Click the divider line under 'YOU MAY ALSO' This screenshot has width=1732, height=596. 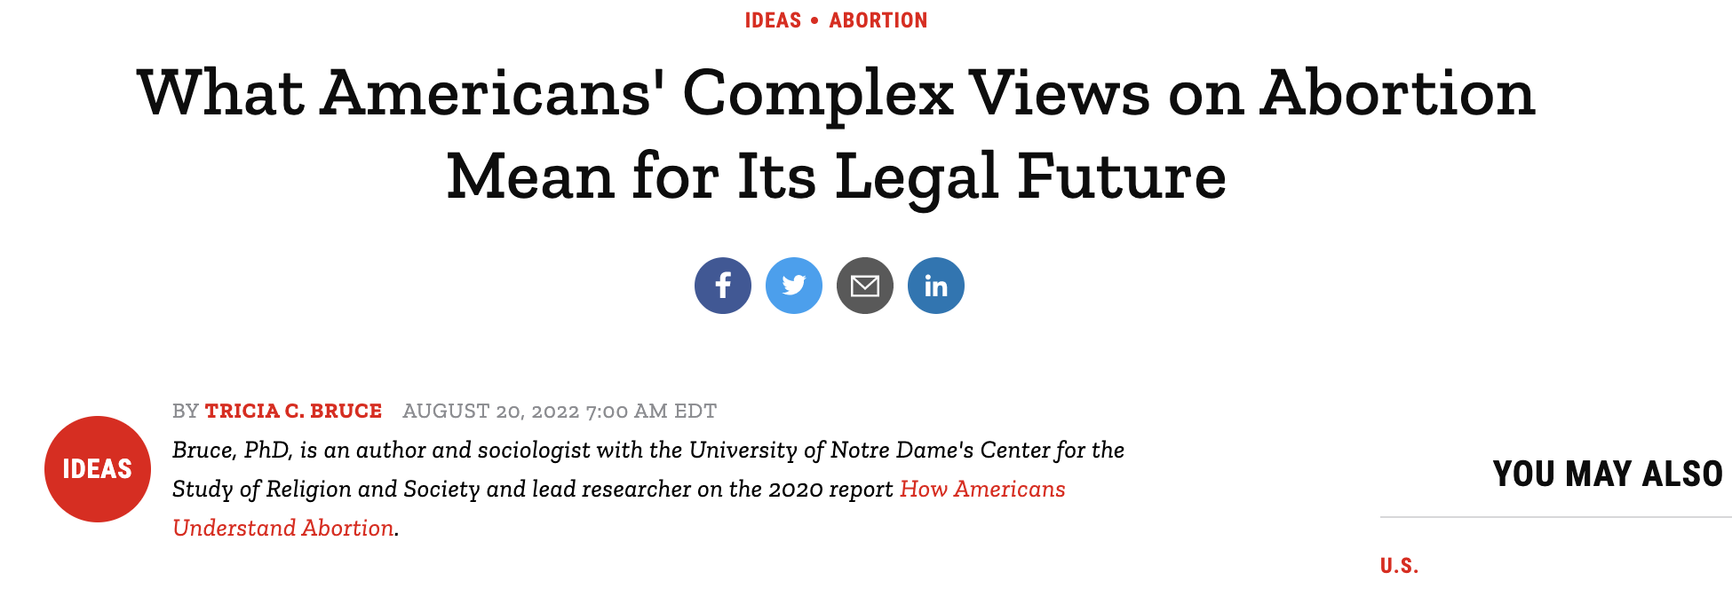[1554, 517]
